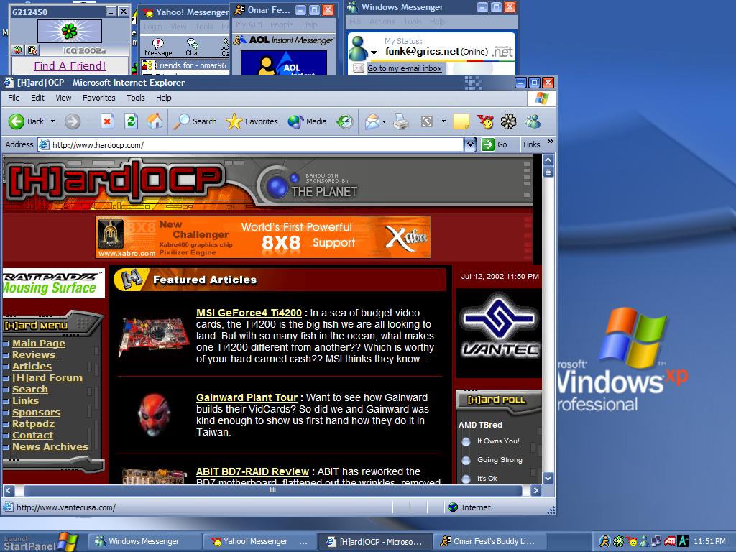Go back using the Back arrow button
736x552 pixels.
click(27, 121)
